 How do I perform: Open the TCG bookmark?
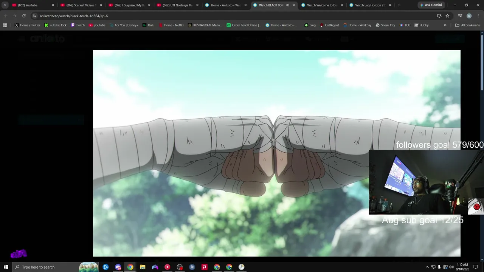pyautogui.click(x=405, y=25)
